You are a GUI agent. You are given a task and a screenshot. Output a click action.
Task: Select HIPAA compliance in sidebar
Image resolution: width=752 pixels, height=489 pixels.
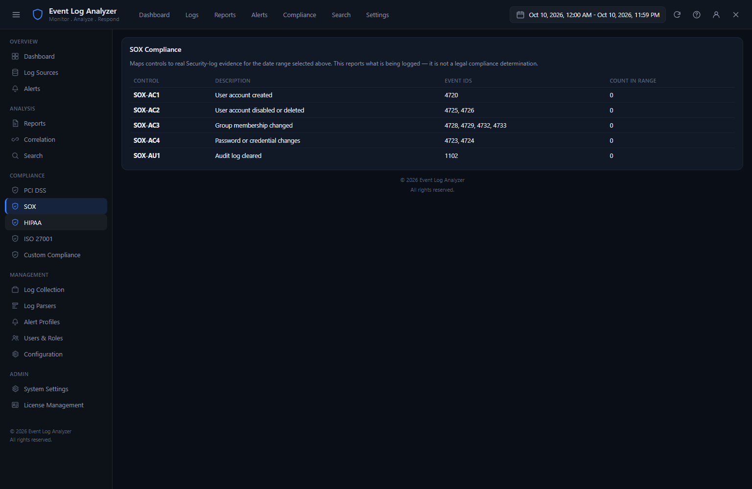pos(56,222)
